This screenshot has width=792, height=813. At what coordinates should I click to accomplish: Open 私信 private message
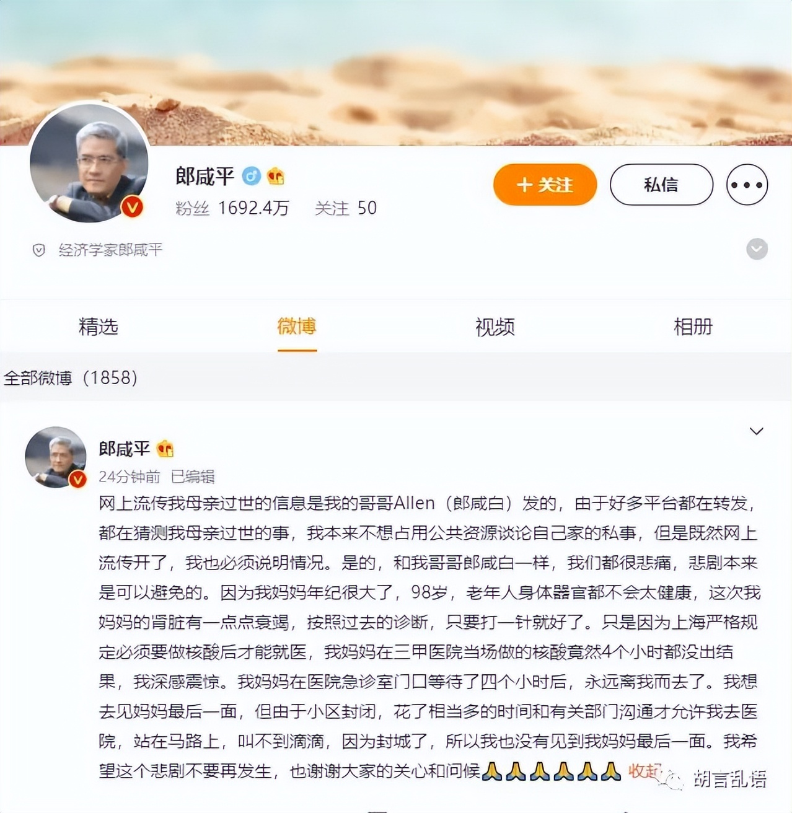point(661,185)
